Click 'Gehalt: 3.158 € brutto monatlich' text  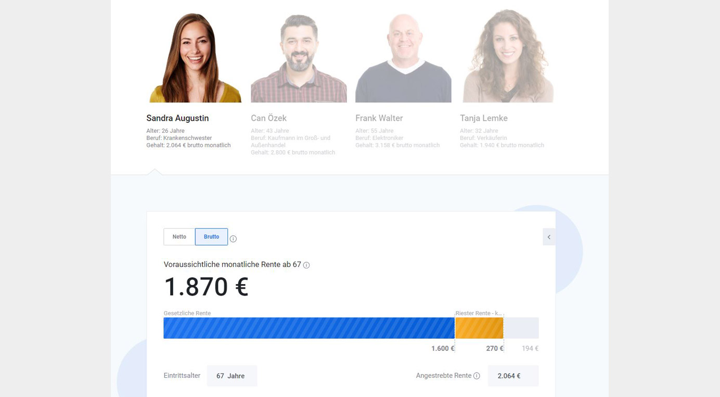397,145
